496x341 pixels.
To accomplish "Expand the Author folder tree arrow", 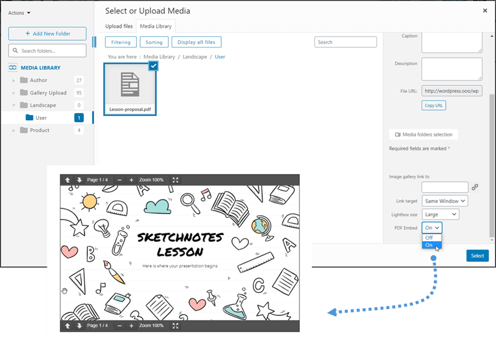I will [13, 80].
